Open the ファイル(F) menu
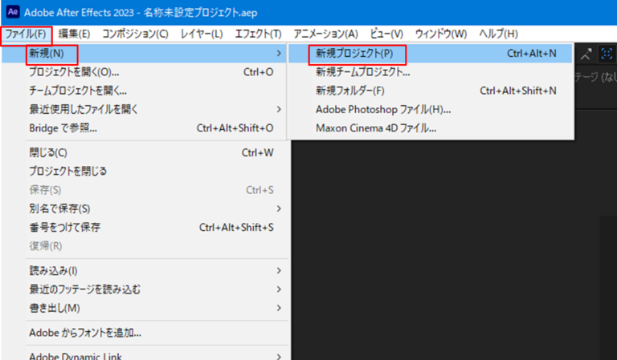This screenshot has width=617, height=360. point(27,34)
